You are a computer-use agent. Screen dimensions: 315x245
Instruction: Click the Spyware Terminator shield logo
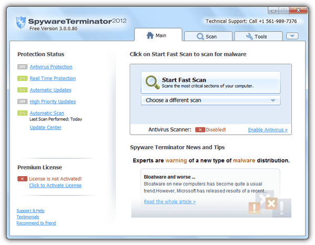(x=21, y=22)
